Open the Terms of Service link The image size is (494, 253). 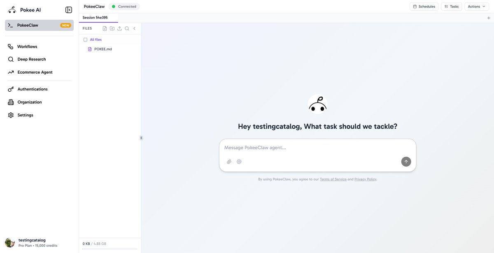point(333,179)
